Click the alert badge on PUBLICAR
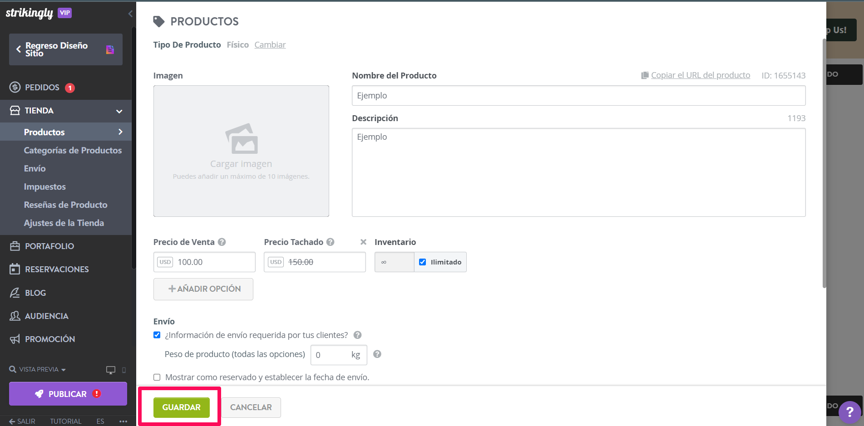This screenshot has height=426, width=864. coord(97,393)
